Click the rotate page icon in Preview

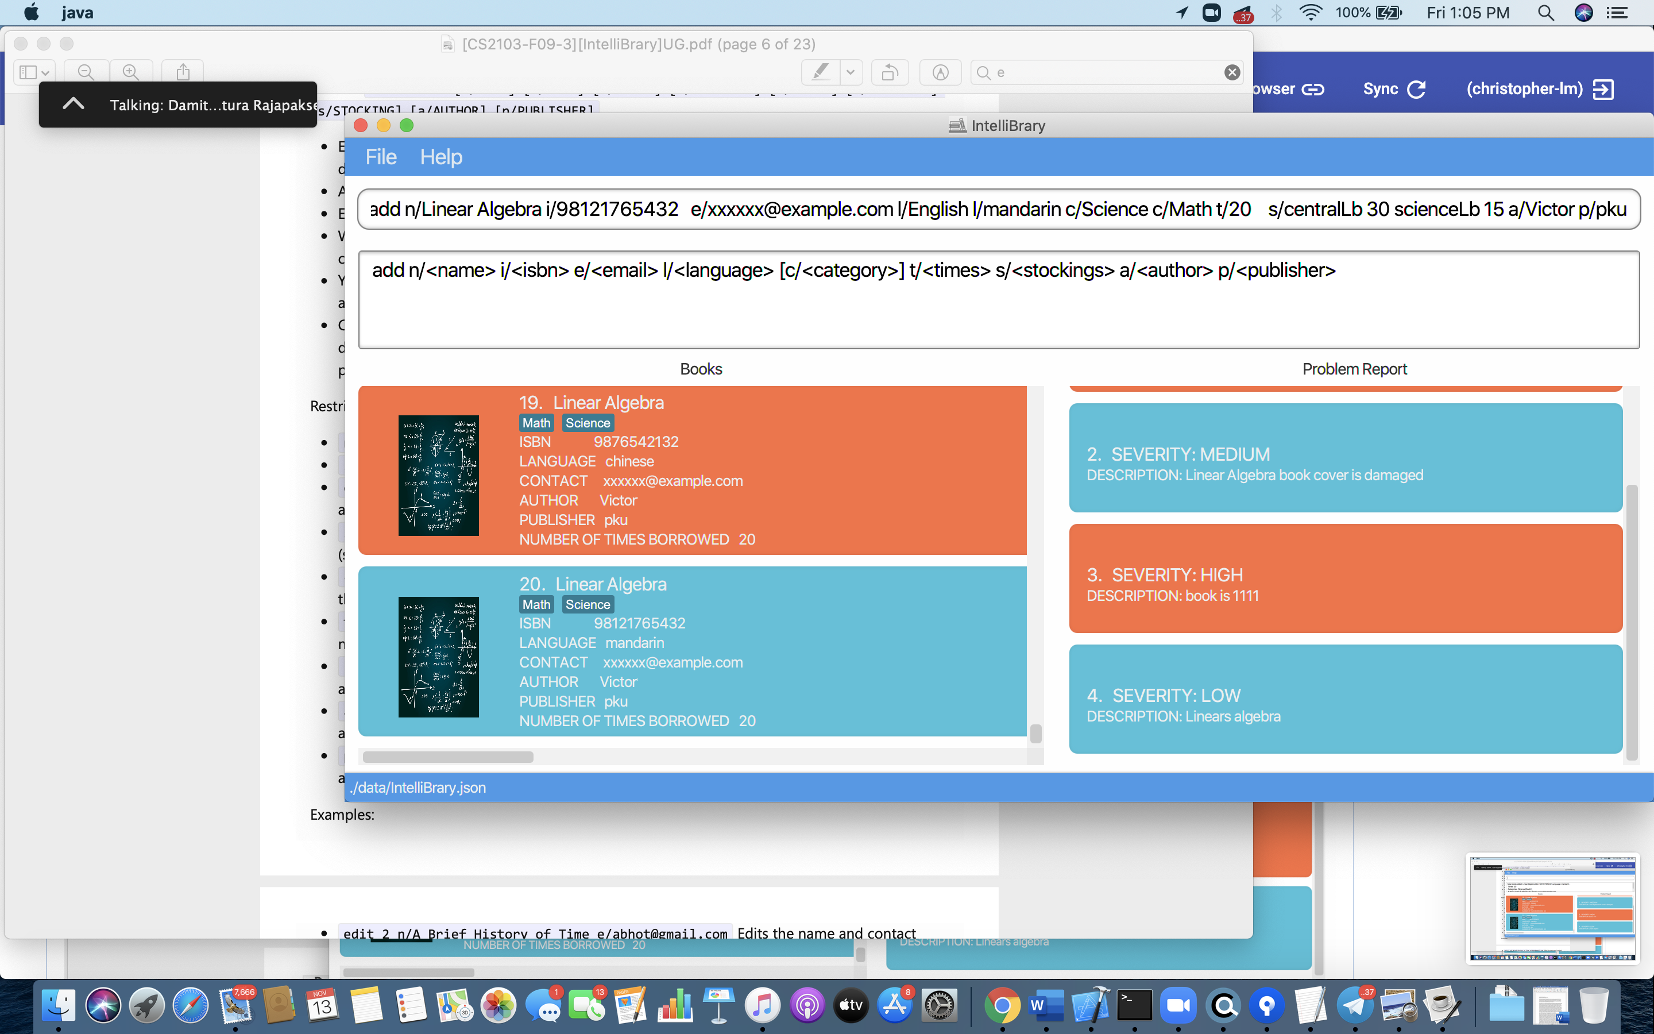(889, 72)
